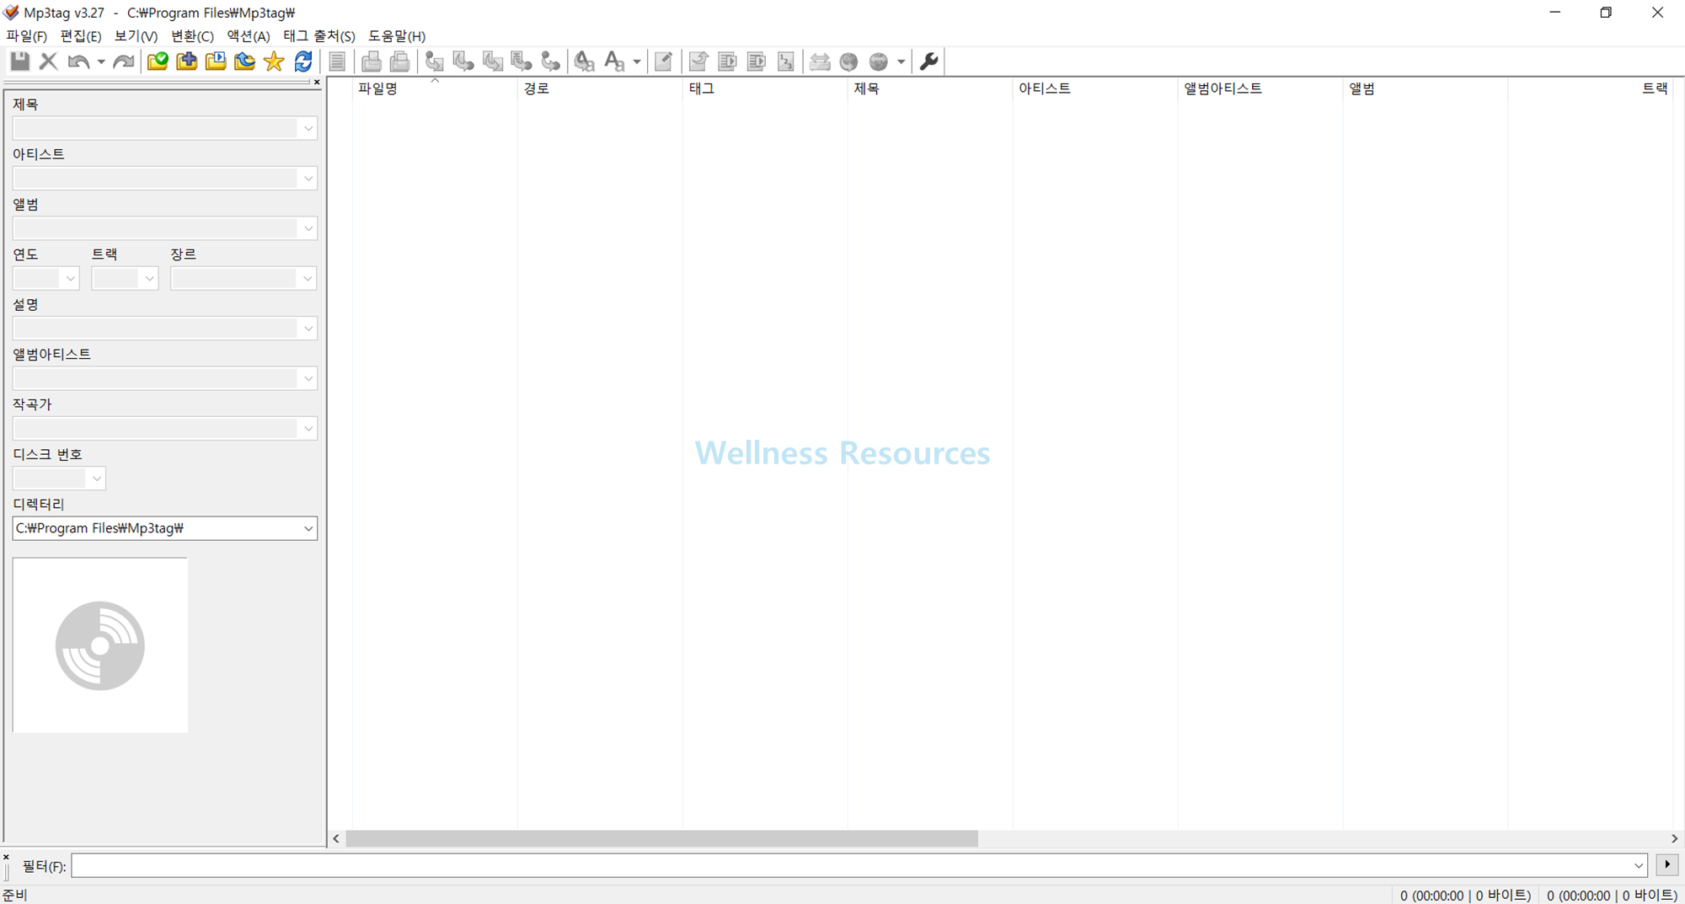1685x904 pixels.
Task: Click the Auto-numbering wizard 1-2-3 icon
Action: (786, 62)
